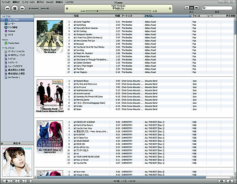Open コントロール menu
Viewport: 237px width, 184px height.
[x=28, y=2]
